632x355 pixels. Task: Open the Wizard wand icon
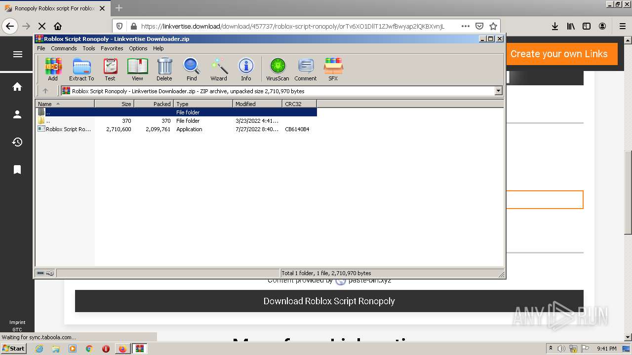219,69
